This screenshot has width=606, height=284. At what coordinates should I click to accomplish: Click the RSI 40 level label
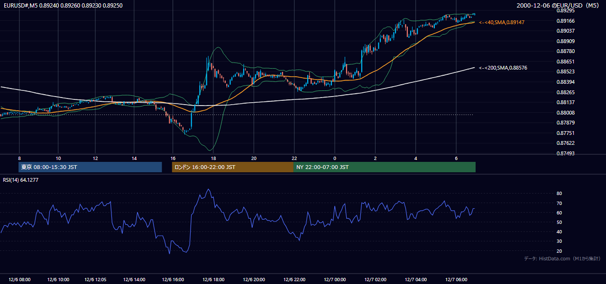coord(559,231)
